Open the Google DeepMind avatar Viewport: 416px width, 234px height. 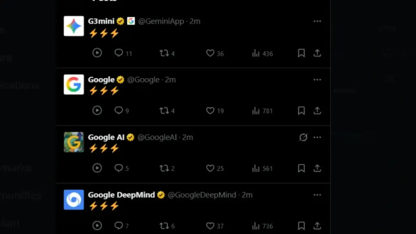(x=74, y=200)
